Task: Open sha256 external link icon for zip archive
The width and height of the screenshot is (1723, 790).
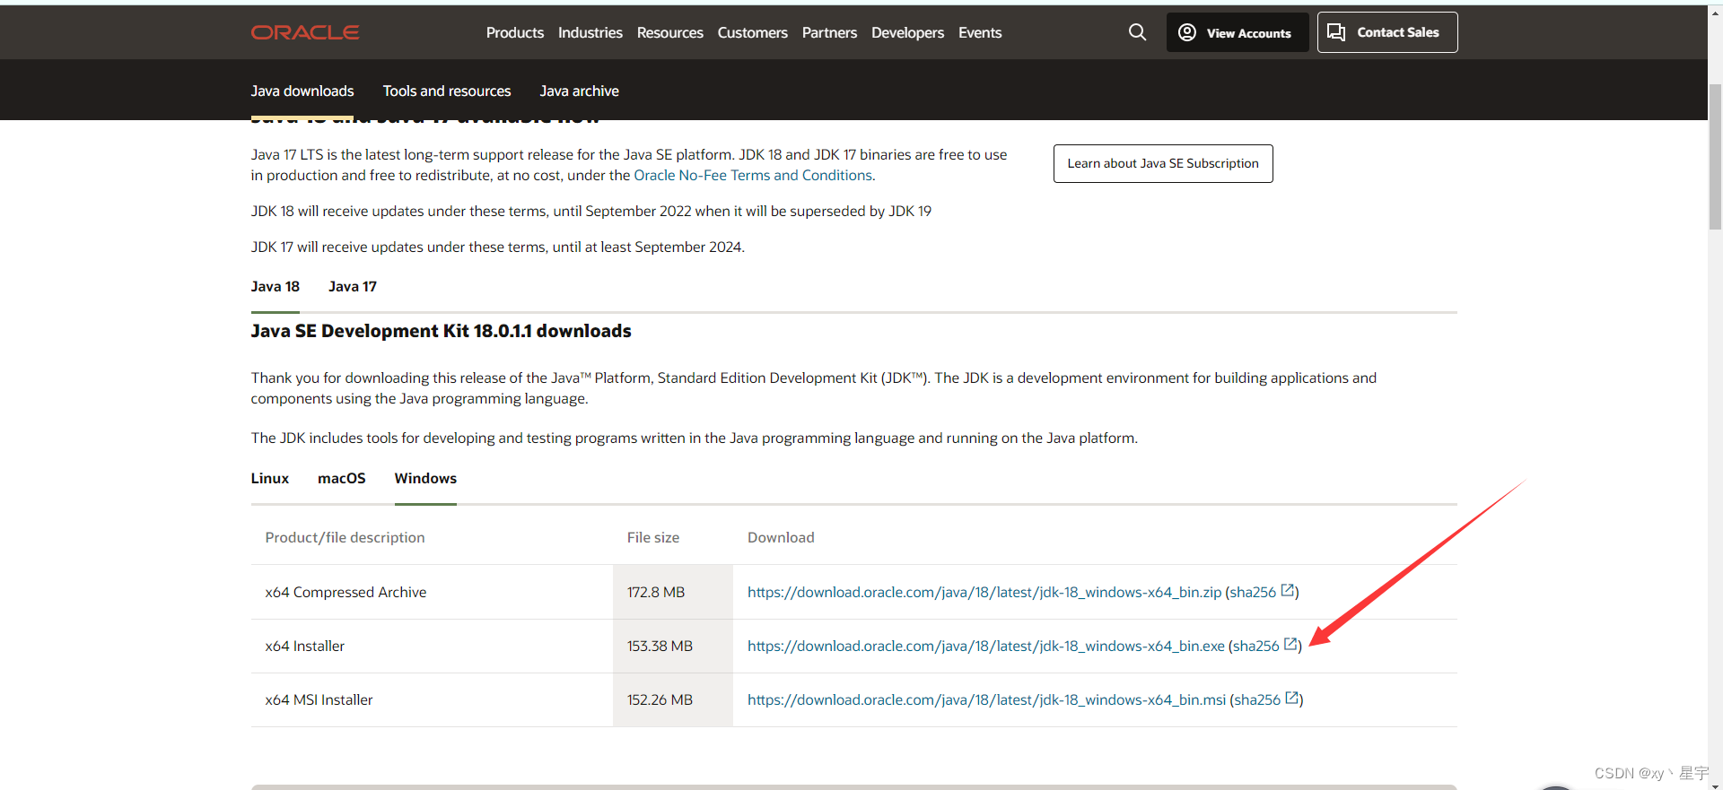Action: tap(1288, 591)
